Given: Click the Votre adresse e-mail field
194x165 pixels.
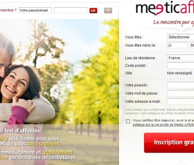Looking at the screenshot, I should pyautogui.click(x=181, y=101).
